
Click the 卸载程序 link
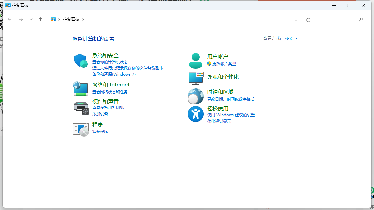(x=100, y=132)
